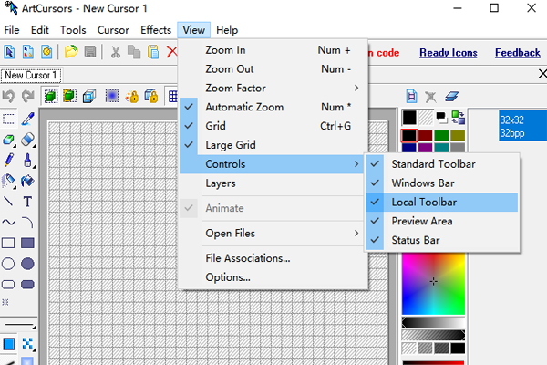Screen dimensions: 547x365
Task: Select the Text tool in toolbox
Action: click(x=28, y=202)
